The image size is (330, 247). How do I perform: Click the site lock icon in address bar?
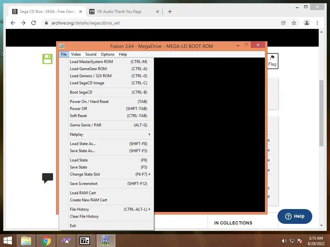click(46, 23)
